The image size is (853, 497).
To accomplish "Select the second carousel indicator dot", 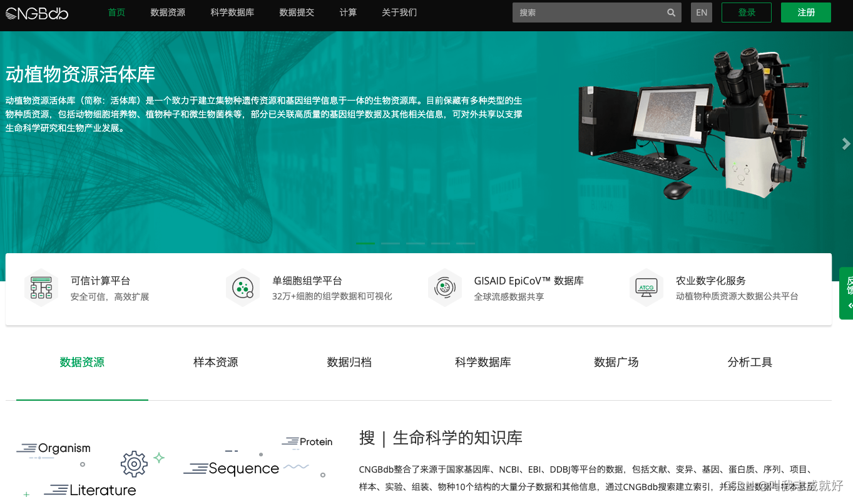I will point(391,243).
